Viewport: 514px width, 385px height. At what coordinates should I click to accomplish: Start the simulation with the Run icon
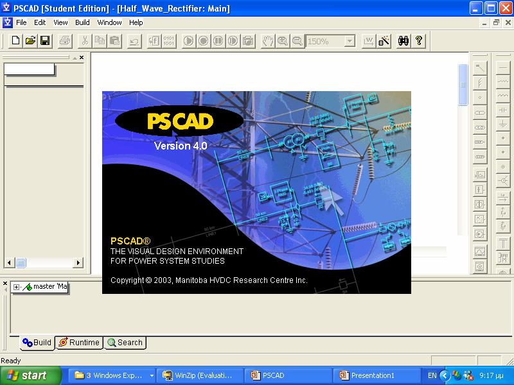pos(188,41)
